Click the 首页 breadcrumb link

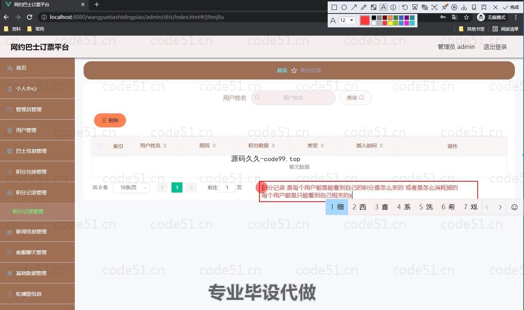(282, 70)
